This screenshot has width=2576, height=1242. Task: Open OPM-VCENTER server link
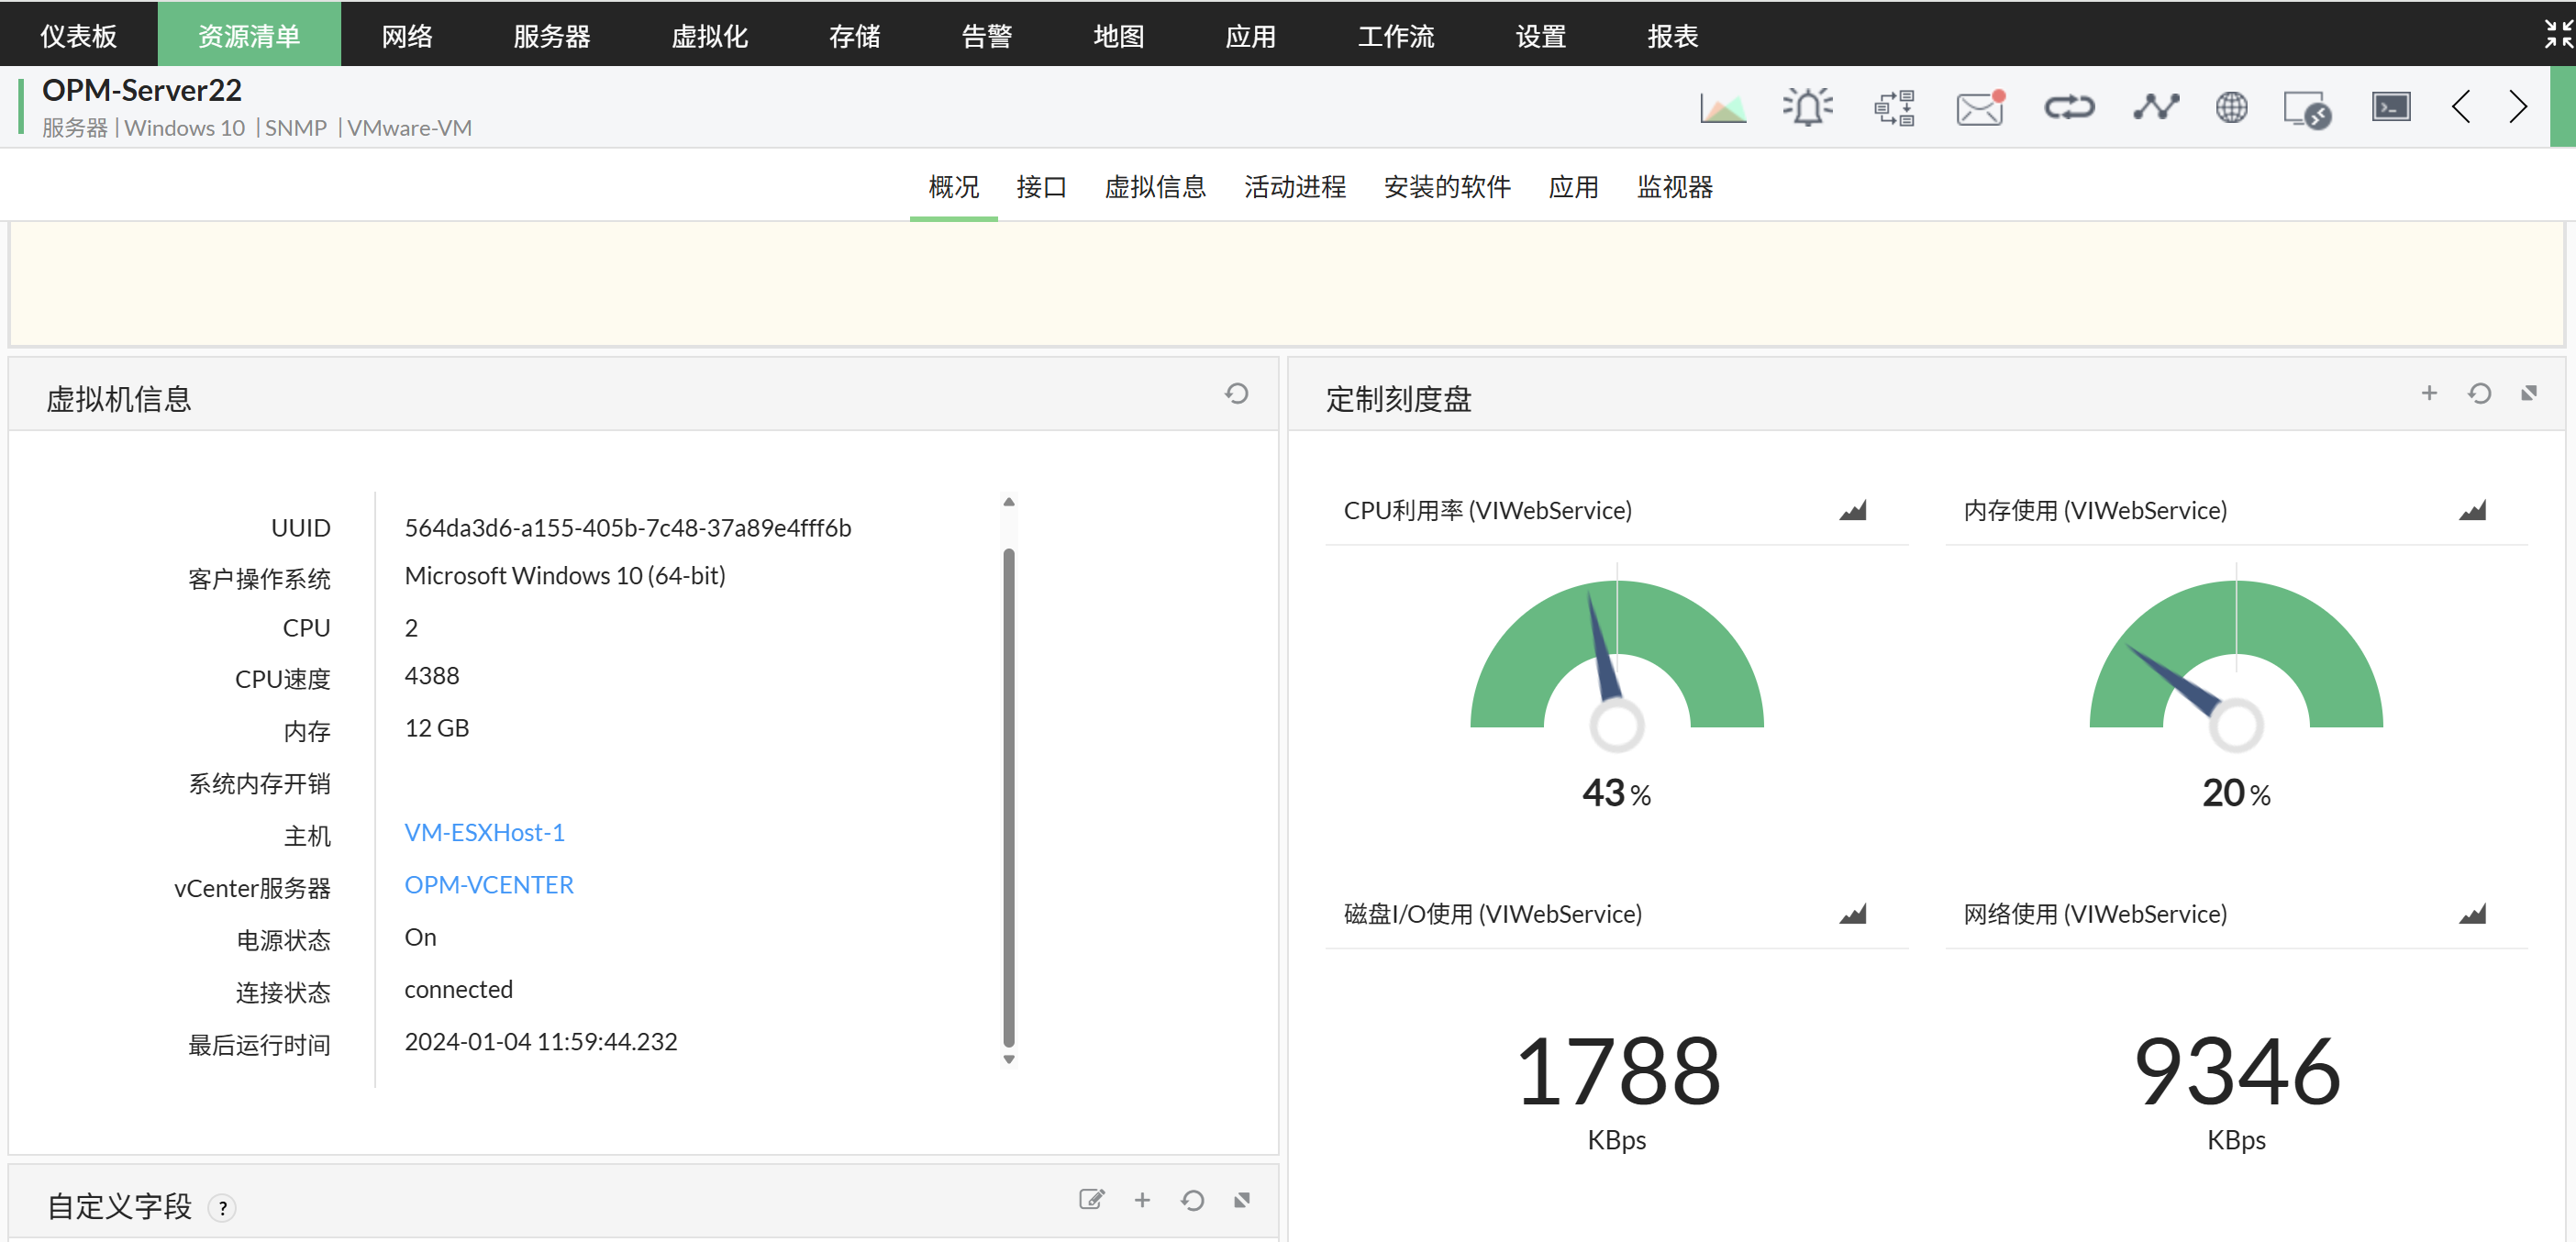coord(488,885)
